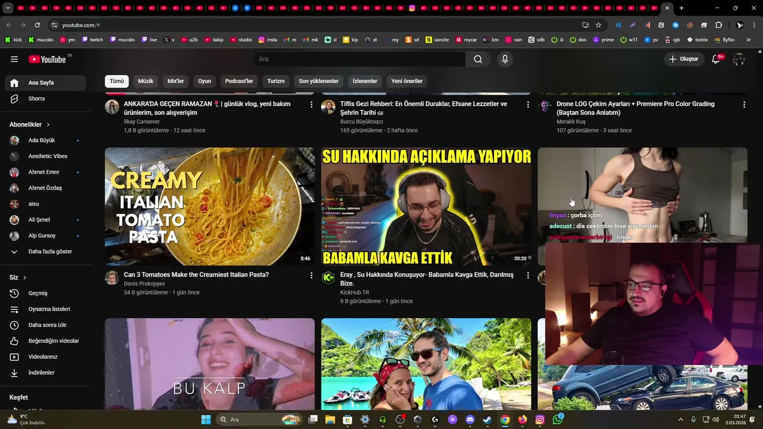The width and height of the screenshot is (763, 429).
Task: Open the studio bookmark
Action: (241, 40)
